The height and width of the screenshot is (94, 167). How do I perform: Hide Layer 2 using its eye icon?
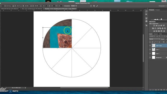tap(150, 50)
